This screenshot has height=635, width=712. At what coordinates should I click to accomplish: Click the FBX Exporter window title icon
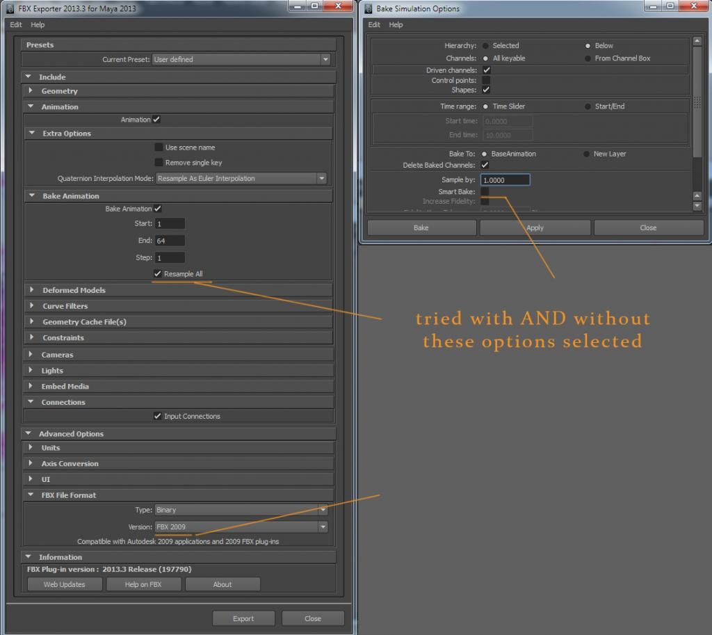coord(10,8)
